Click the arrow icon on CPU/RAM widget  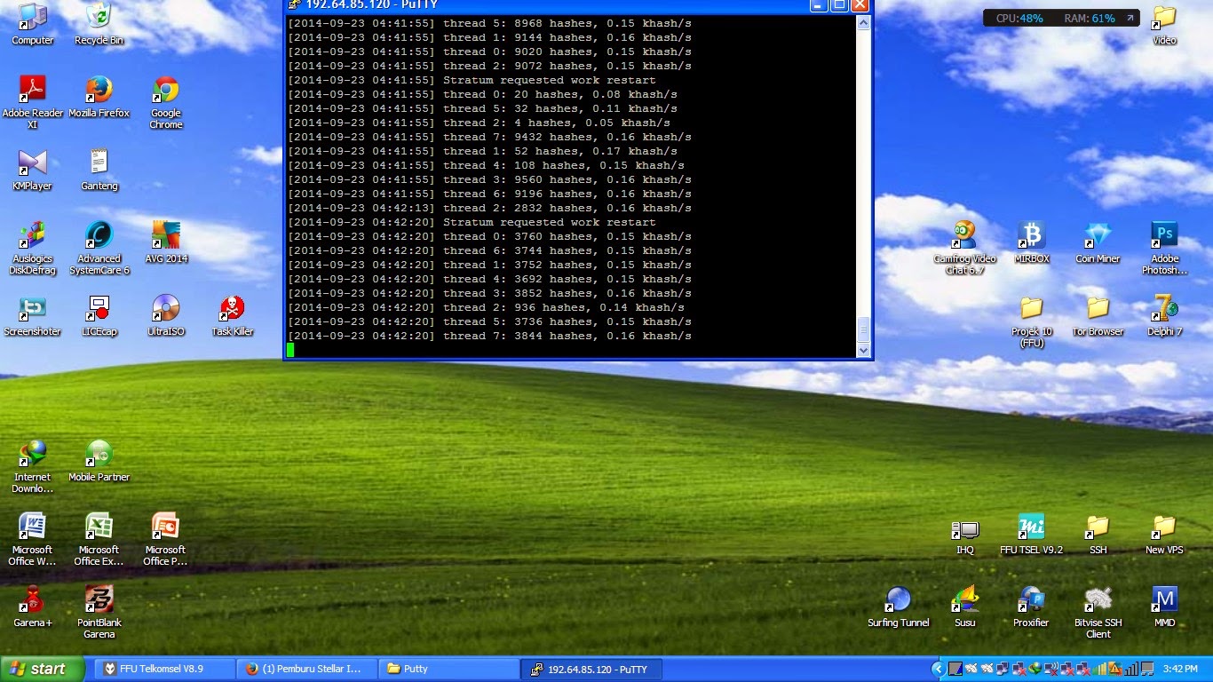pyautogui.click(x=1130, y=18)
